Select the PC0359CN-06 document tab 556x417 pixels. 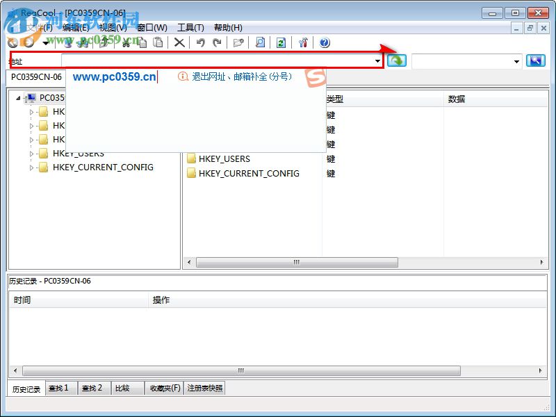tap(36, 77)
